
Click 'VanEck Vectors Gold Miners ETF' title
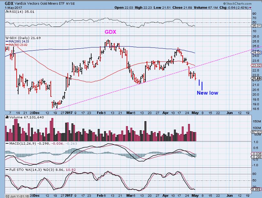(39, 3)
